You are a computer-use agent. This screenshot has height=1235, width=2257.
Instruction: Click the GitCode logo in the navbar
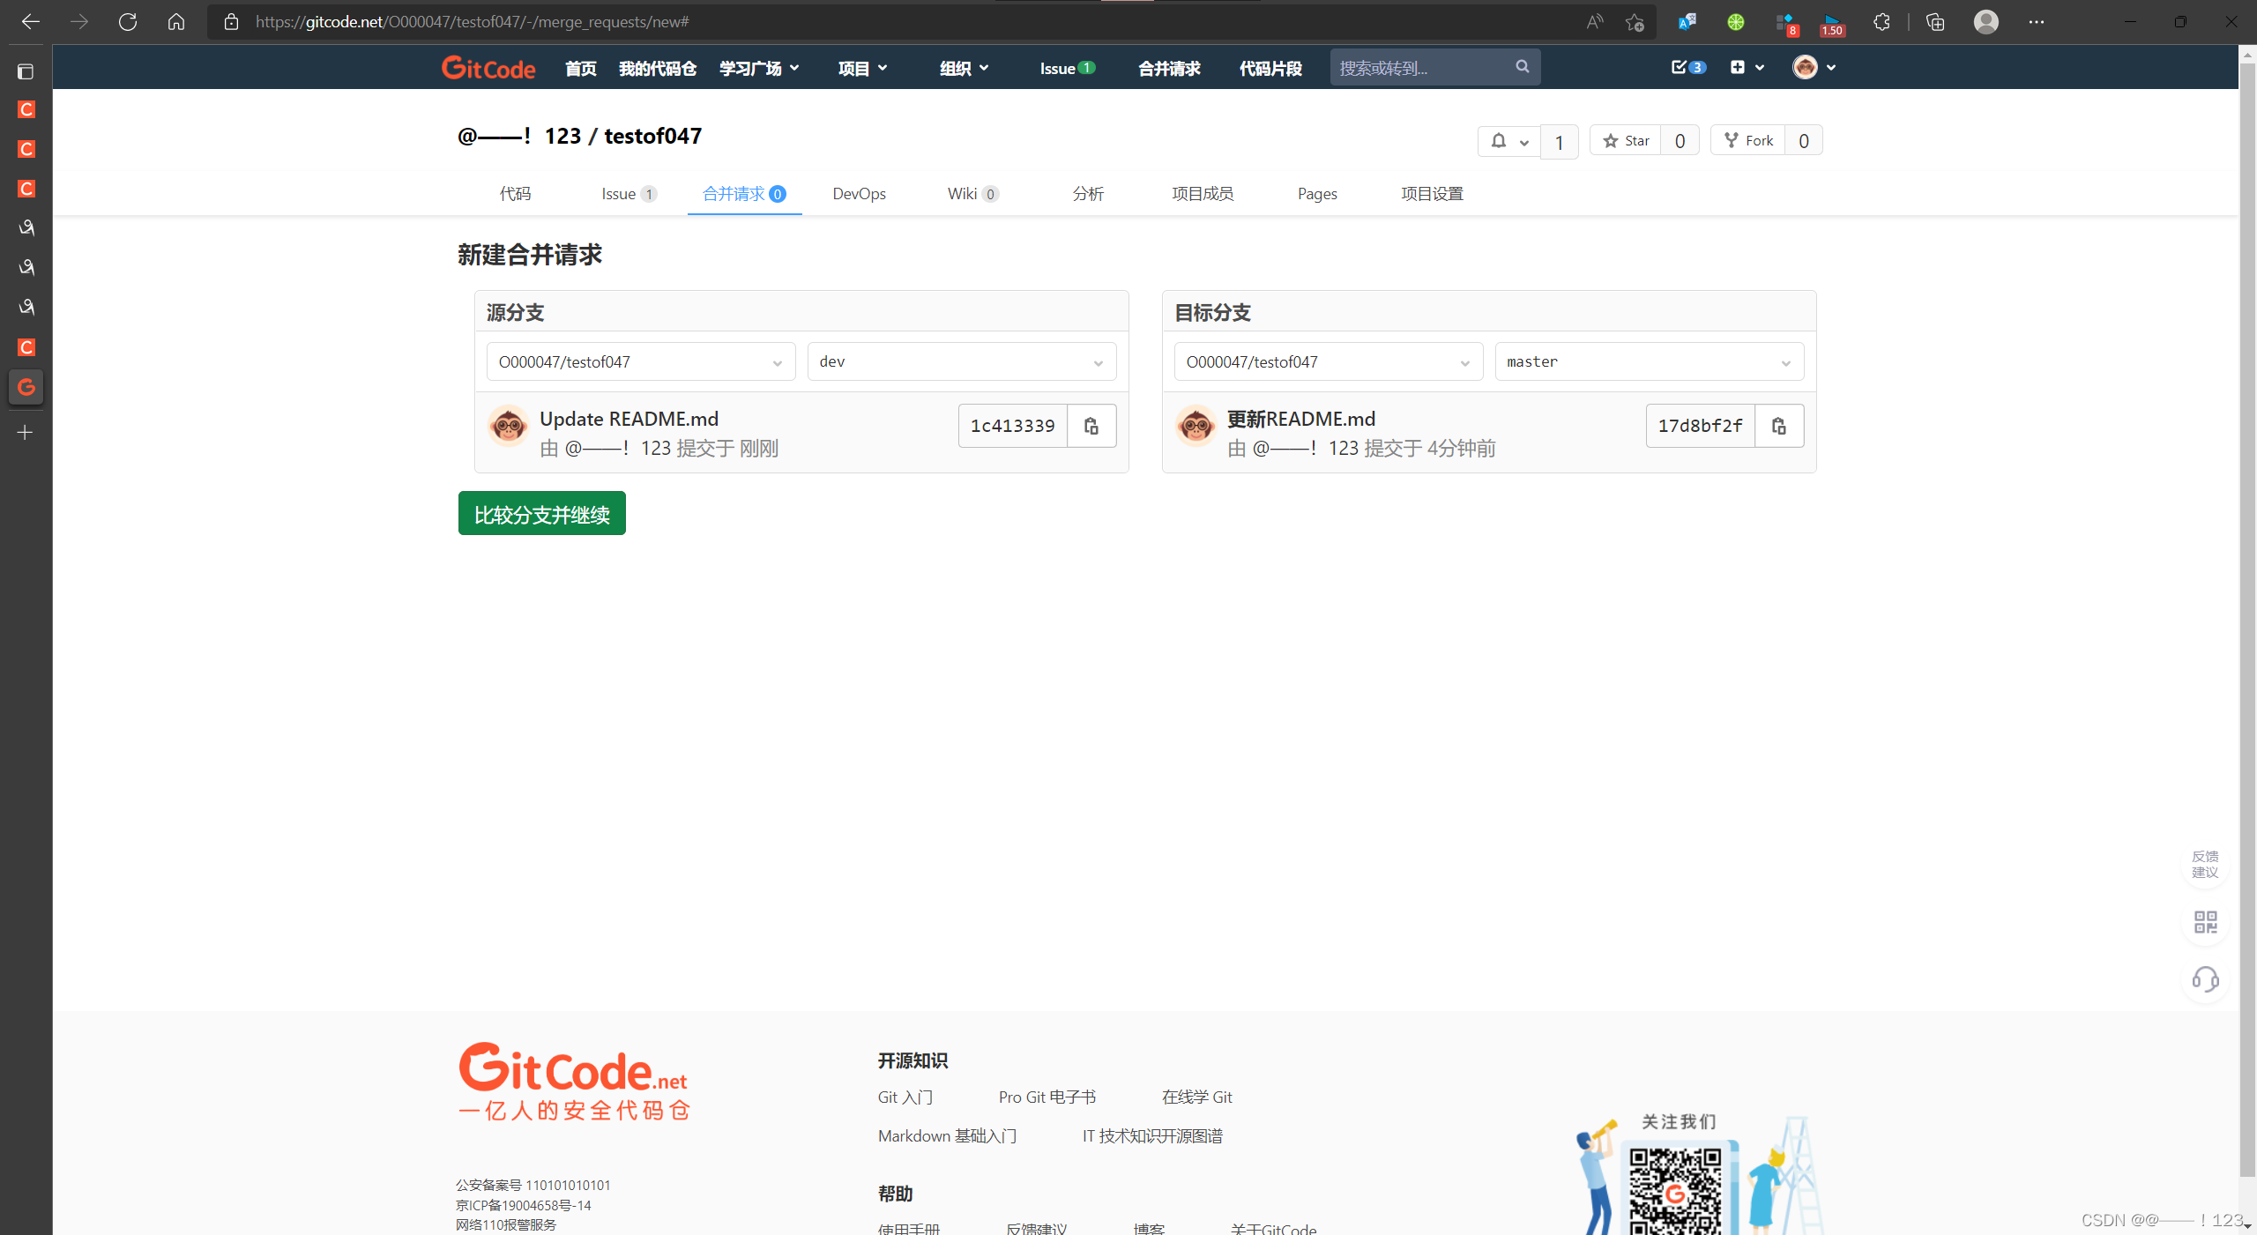point(488,66)
